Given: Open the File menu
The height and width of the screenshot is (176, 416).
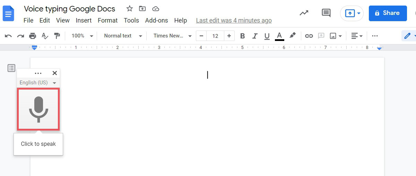Looking at the screenshot, I should 28,20.
